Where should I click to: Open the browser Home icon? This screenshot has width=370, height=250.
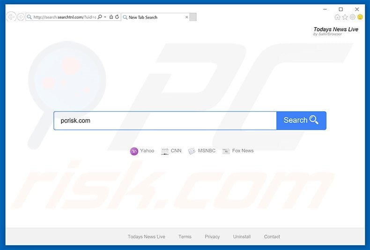[337, 17]
